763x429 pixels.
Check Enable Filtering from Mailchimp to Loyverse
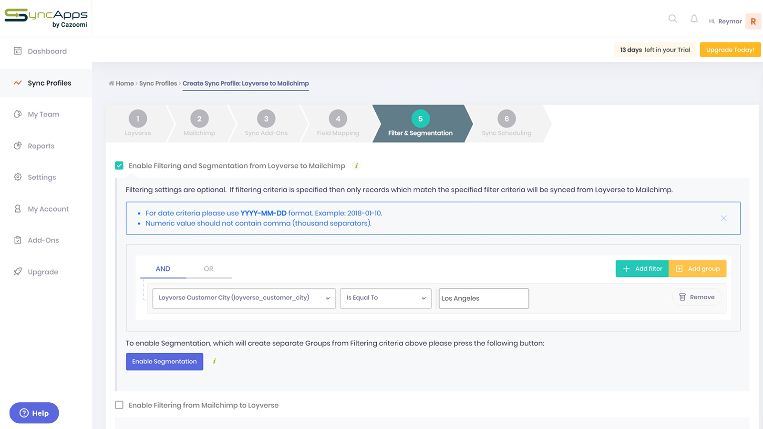click(119, 405)
